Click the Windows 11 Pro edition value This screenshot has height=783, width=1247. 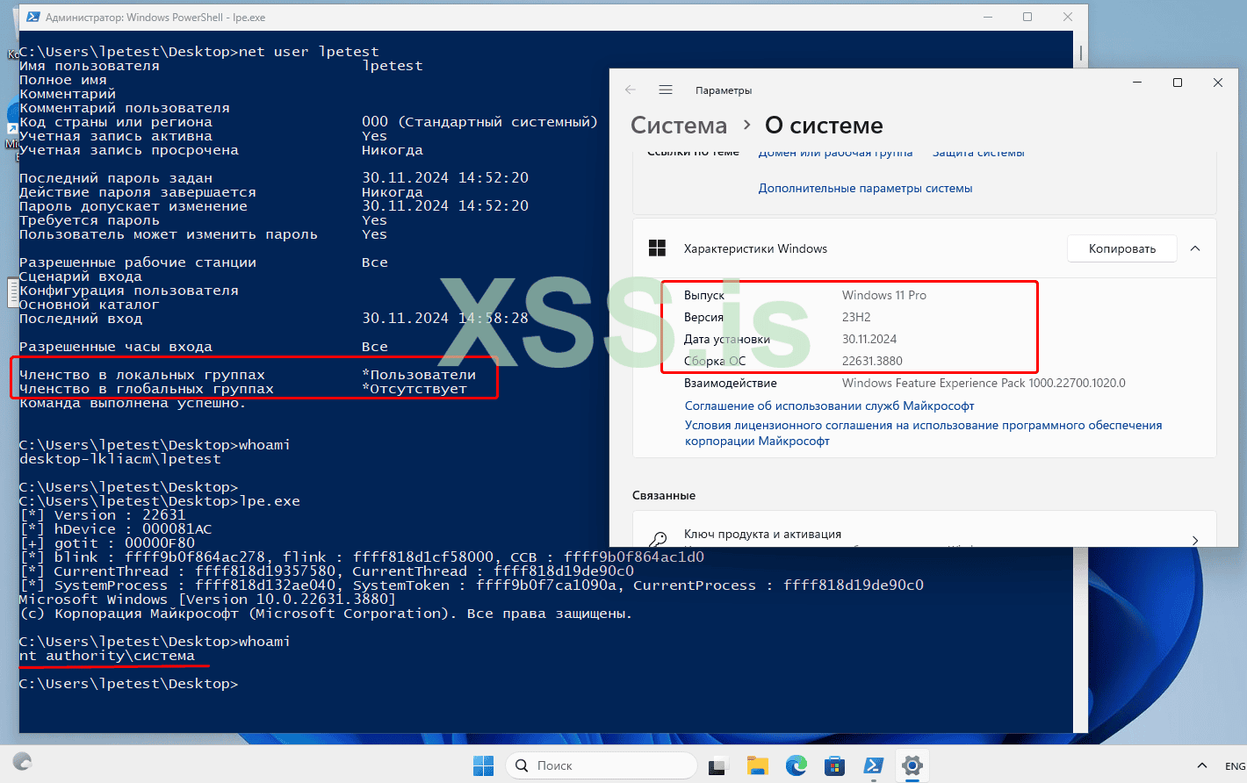pos(884,295)
